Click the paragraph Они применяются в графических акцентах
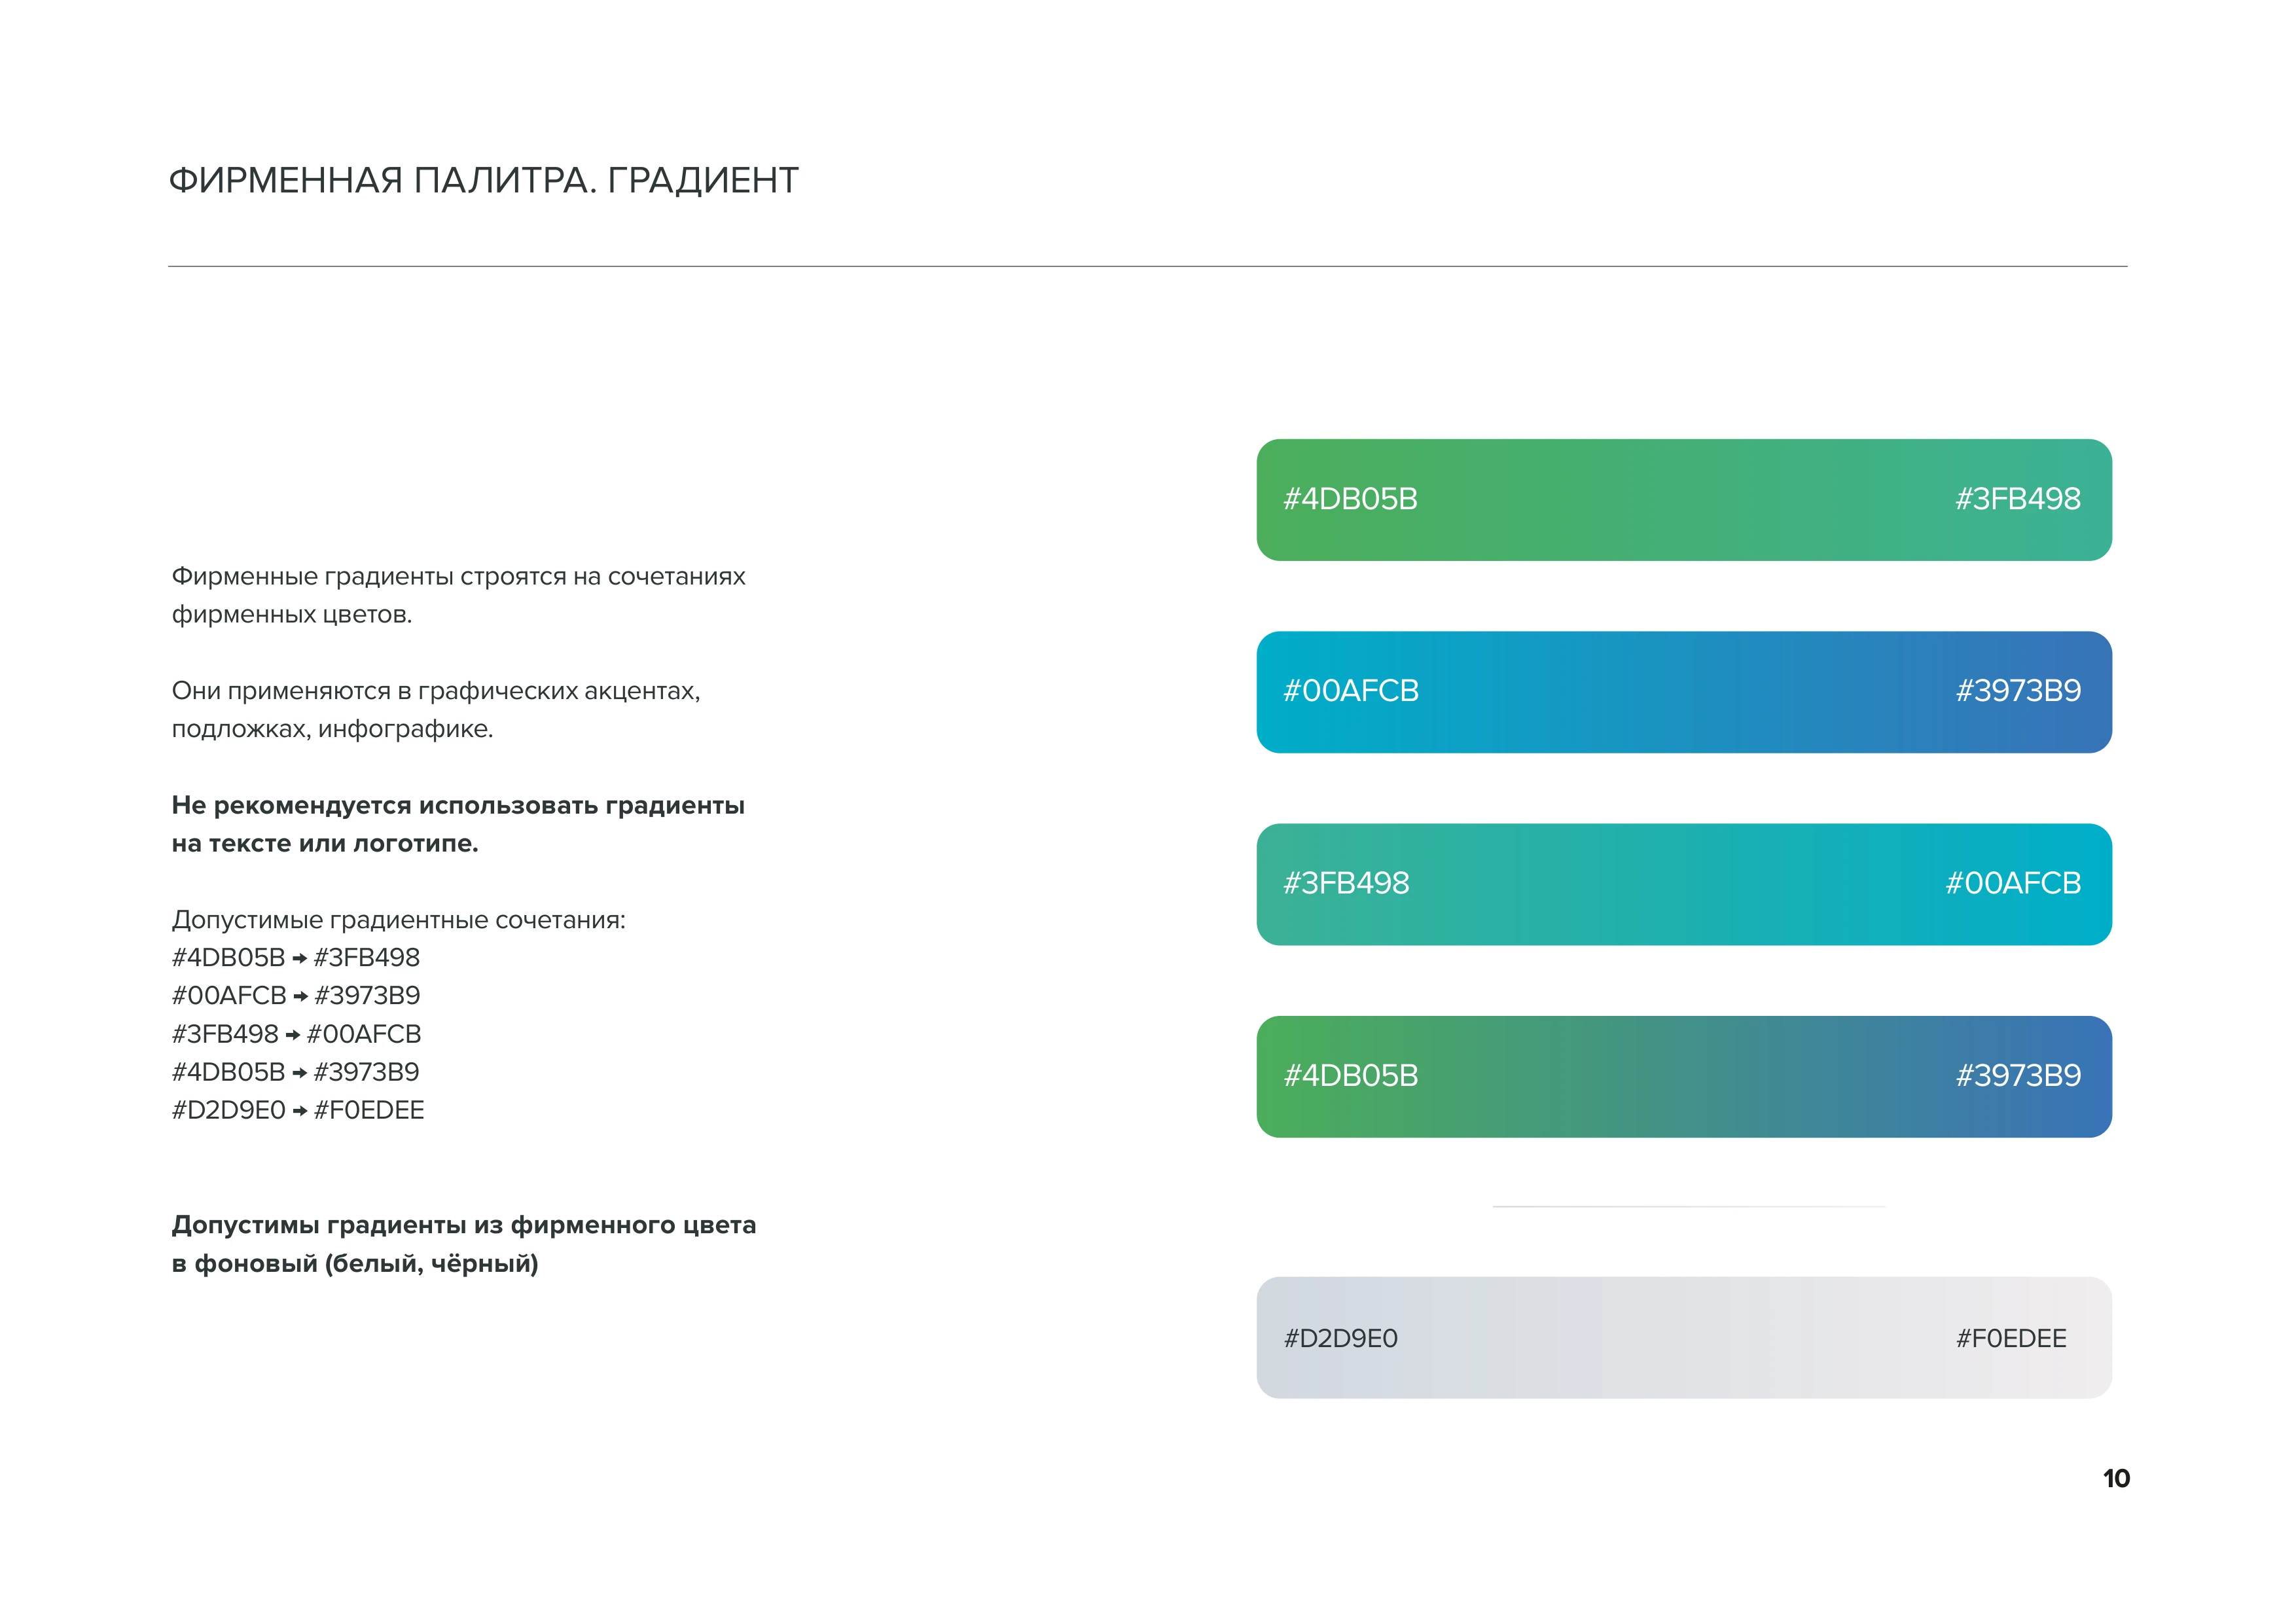Screen dimensions: 2296x1624 436,691
